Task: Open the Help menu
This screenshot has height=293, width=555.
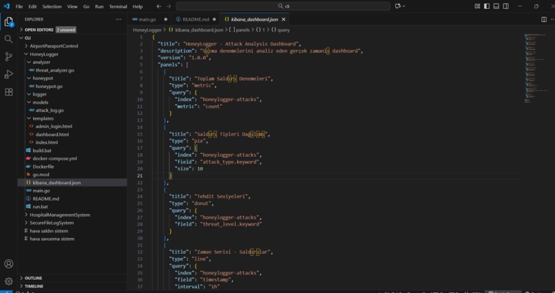Action: (x=138, y=6)
